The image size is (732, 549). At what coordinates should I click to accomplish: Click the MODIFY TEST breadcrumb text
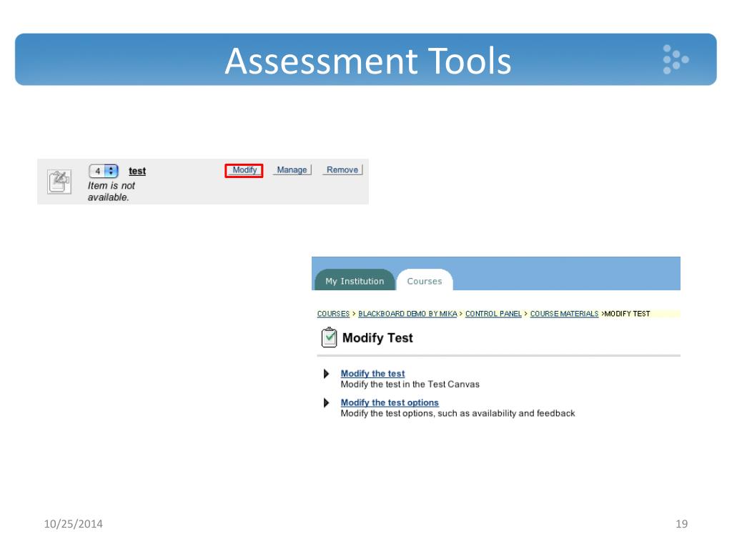coord(627,314)
